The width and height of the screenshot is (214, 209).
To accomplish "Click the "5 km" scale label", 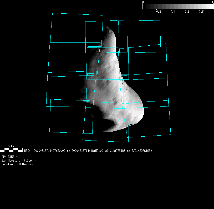I will 11,146.
